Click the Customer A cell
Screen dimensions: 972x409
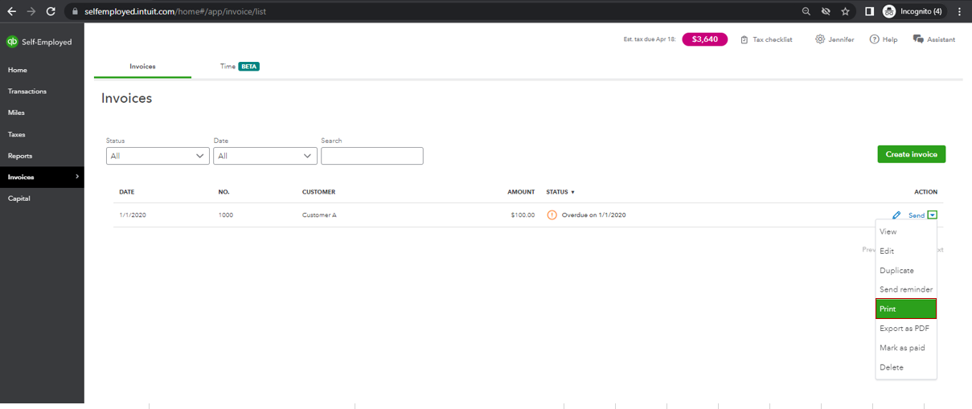[x=319, y=215]
